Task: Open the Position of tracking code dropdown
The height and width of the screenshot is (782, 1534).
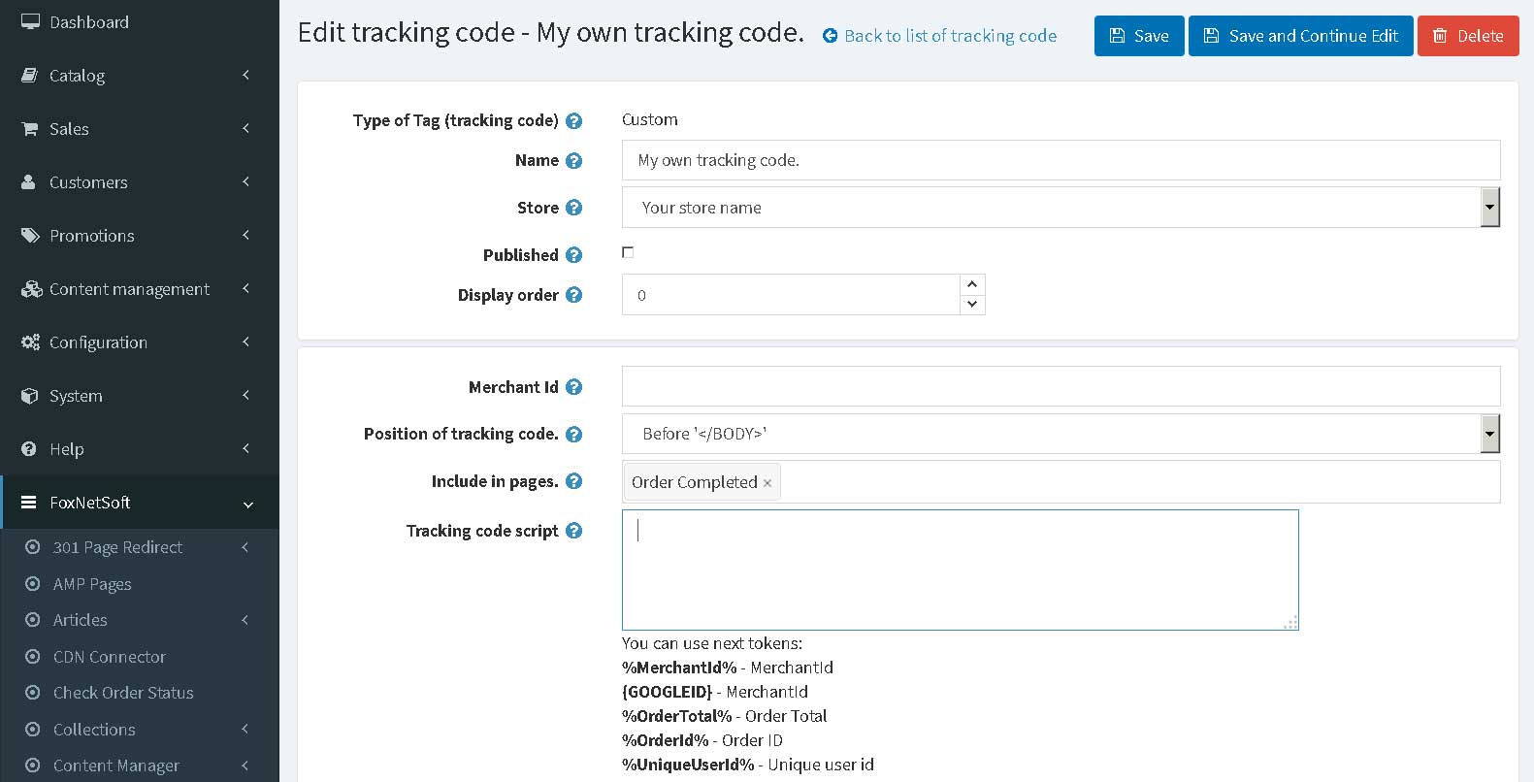Action: coord(1489,434)
